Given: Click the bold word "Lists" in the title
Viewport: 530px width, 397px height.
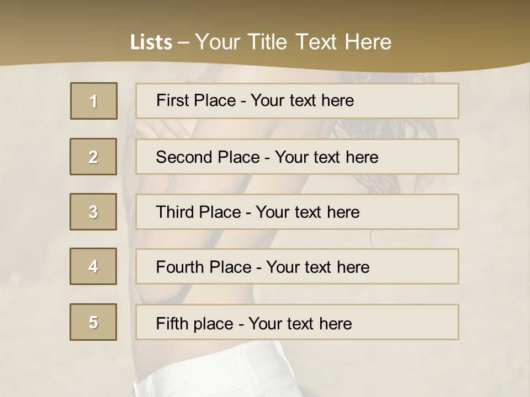Looking at the screenshot, I should [x=151, y=42].
